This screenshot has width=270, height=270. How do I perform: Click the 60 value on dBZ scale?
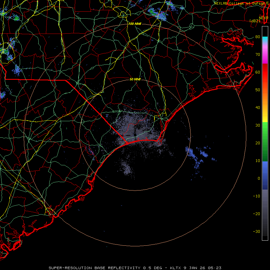point(258,72)
